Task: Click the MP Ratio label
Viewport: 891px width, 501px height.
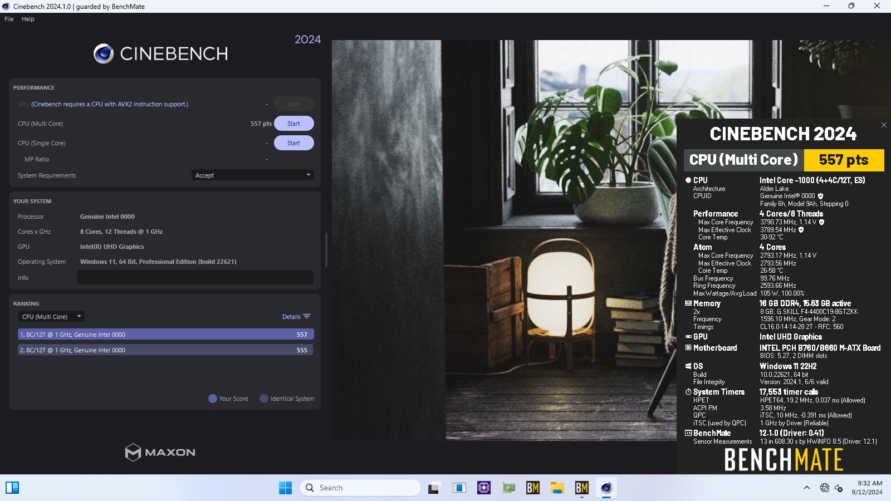Action: coord(37,159)
